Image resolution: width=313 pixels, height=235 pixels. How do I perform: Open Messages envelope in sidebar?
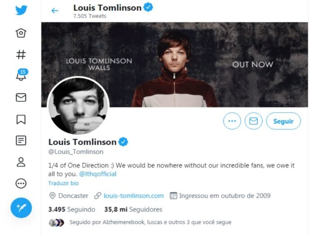[x=21, y=98]
